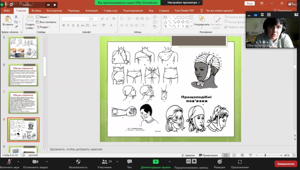This screenshot has height=170, width=300.
Task: Click Shape Fill (Заливка фигуры)
Action: (235, 17)
